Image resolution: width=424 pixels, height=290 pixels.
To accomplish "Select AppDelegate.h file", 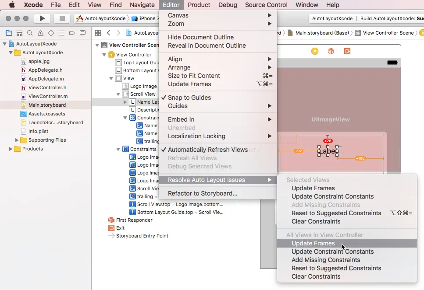I will (45, 70).
